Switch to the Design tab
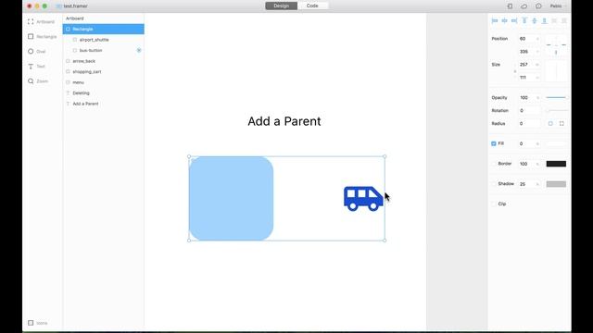This screenshot has height=333, width=593. click(x=282, y=6)
